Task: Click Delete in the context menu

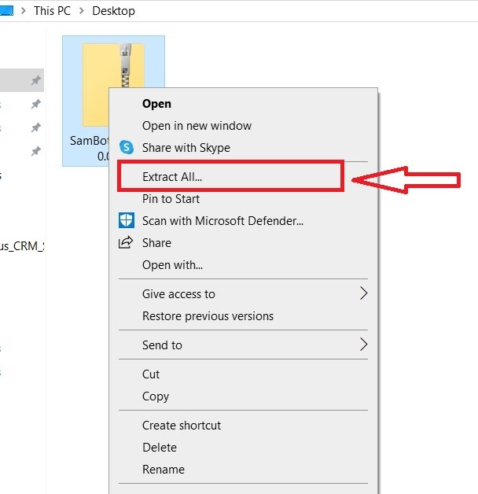Action: pos(160,447)
